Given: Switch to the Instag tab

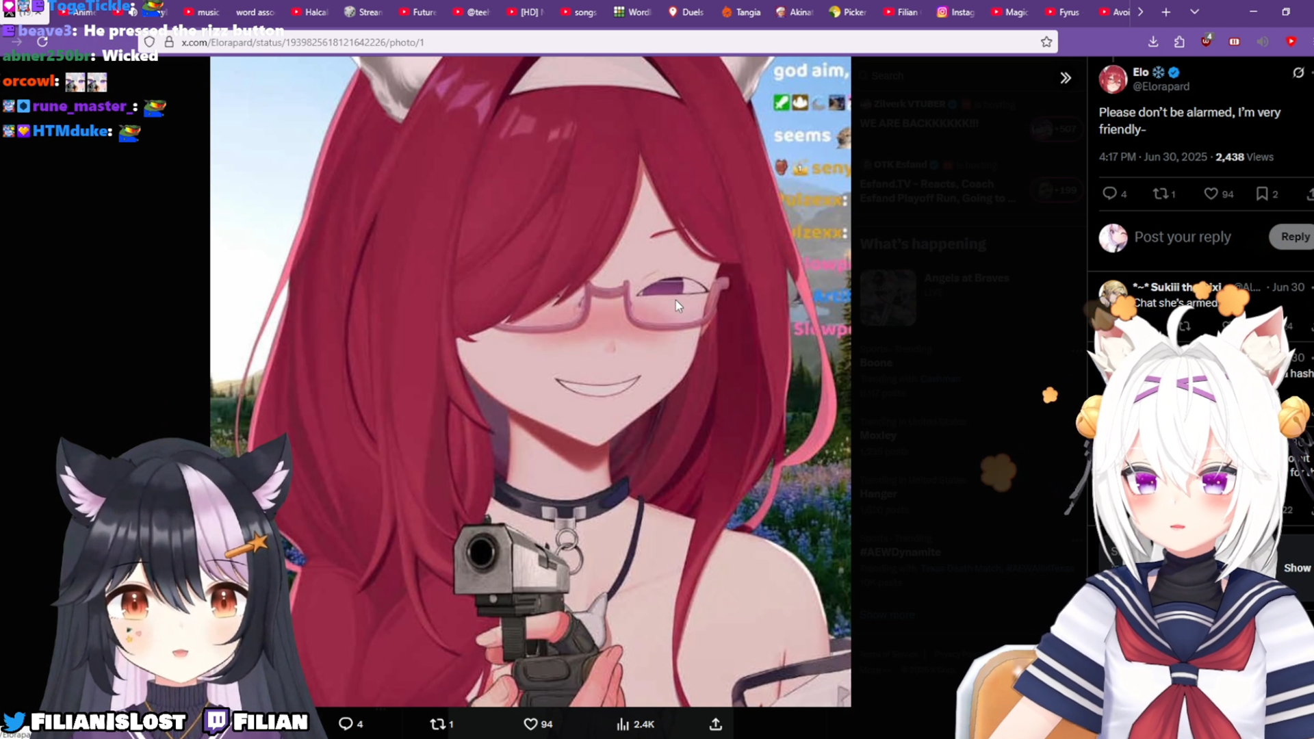Looking at the screenshot, I should pyautogui.click(x=955, y=12).
